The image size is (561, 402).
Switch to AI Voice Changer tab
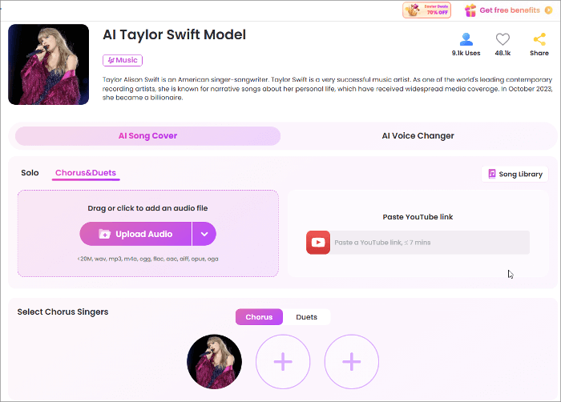pos(418,136)
